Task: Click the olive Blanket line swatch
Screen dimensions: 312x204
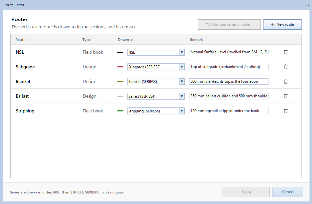Action: [x=120, y=82]
